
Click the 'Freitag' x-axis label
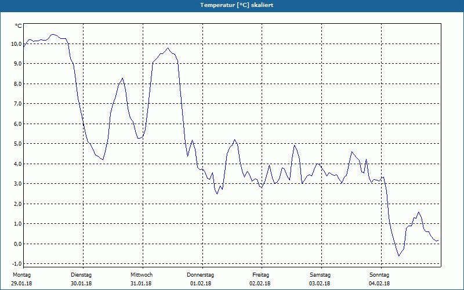pos(260,275)
